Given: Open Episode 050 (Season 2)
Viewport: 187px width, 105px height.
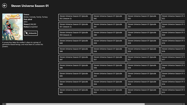Looking at the screenshot, I should (x=75, y=34).
